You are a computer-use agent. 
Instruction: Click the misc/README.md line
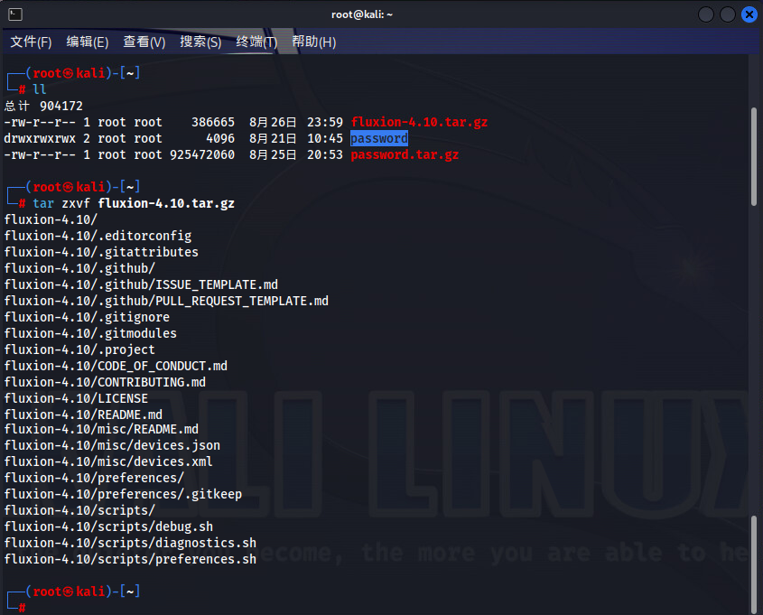[x=101, y=429]
